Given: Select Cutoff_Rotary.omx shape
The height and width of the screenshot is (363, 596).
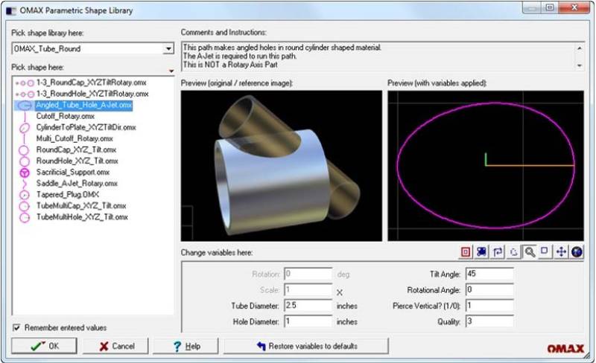Looking at the screenshot, I should [x=66, y=116].
